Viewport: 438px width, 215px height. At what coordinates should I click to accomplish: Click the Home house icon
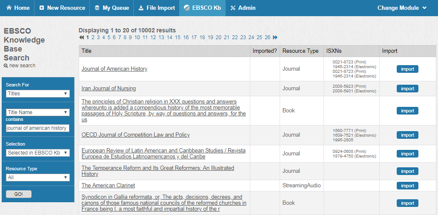9,8
